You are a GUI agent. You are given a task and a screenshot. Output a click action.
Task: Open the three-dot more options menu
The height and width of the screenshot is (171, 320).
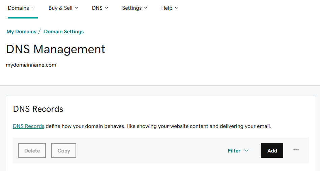(x=296, y=150)
